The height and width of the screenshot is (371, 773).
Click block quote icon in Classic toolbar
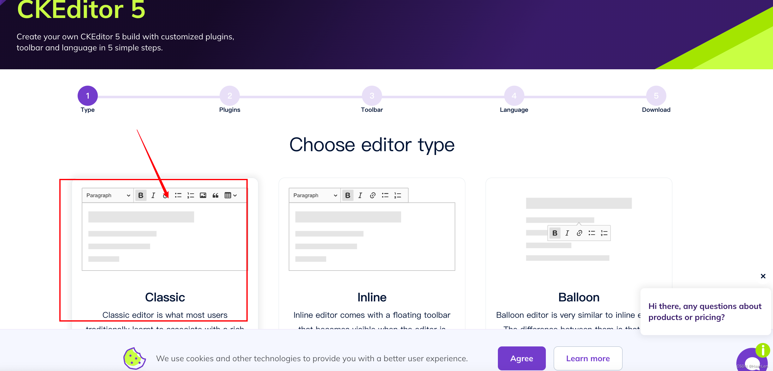[215, 195]
